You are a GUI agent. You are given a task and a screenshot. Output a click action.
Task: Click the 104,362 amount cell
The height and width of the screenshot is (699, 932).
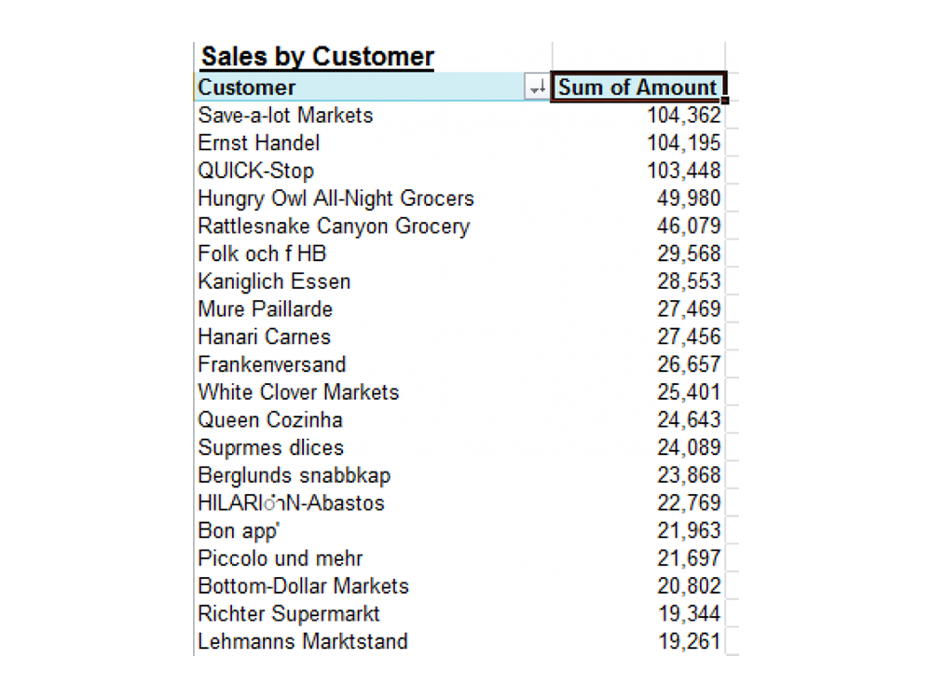coord(683,116)
